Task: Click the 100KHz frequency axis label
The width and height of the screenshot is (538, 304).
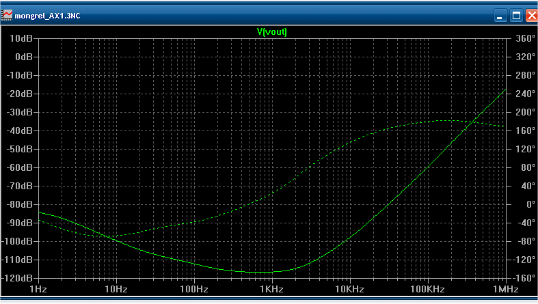Action: 427,290
